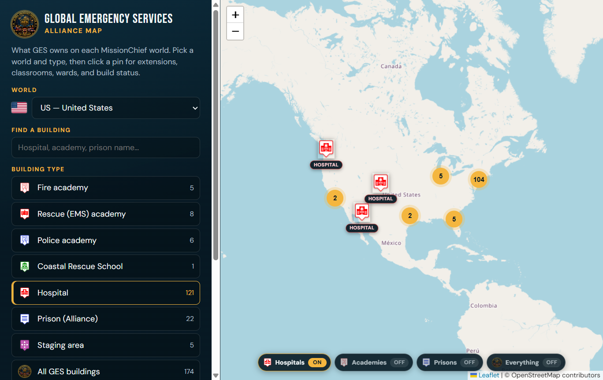Expand the 5 cluster near the Great Lakes
This screenshot has height=380, width=603.
click(x=441, y=176)
